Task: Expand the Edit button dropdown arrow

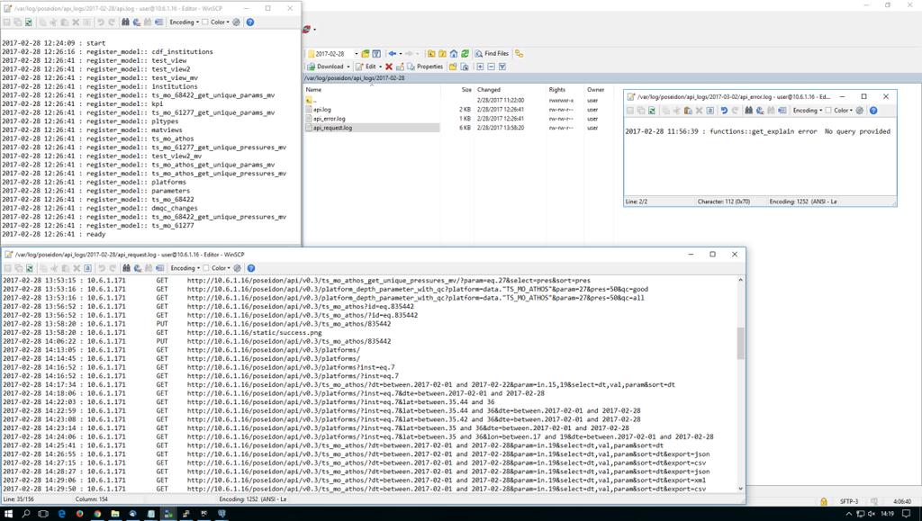Action: pos(381,67)
